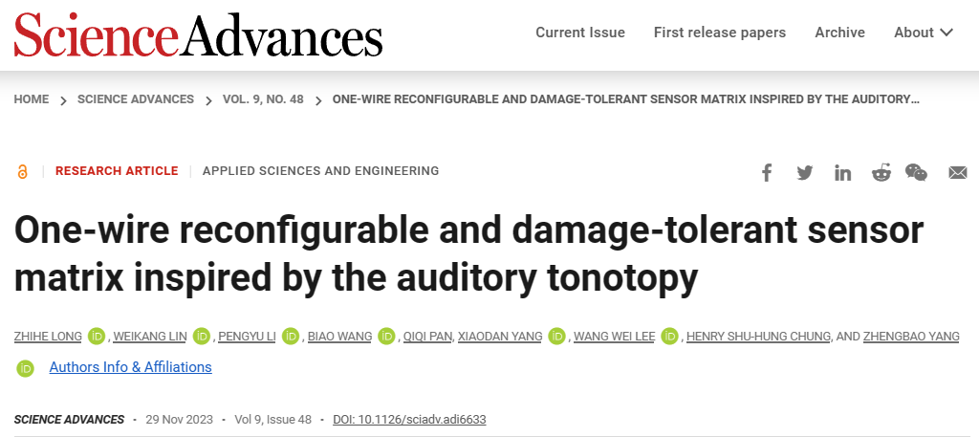Screen dimensions: 979x437
Task: Open the Archive menu item
Action: [x=839, y=33]
